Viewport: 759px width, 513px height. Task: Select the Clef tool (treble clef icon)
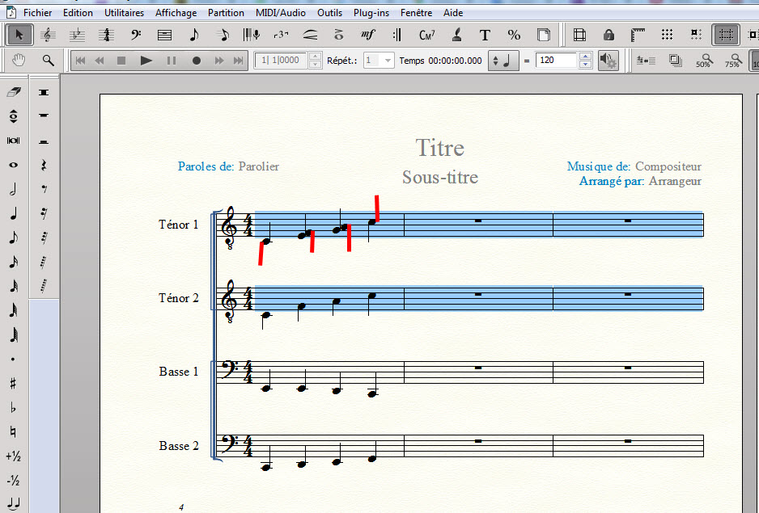[48, 35]
